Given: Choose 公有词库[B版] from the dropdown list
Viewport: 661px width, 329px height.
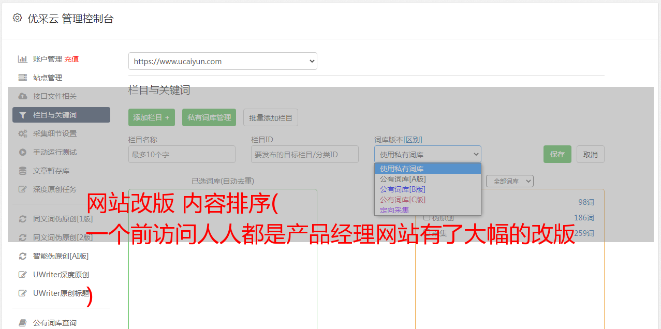Looking at the screenshot, I should [428, 189].
